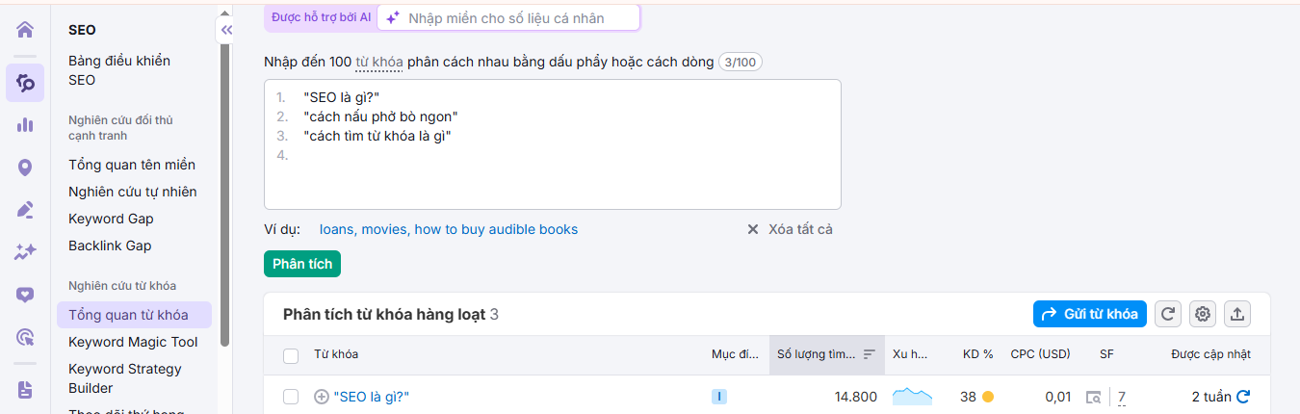Screen dimensions: 1300x414
Task: Collapse the sidebar with double chevron
Action: pyautogui.click(x=226, y=30)
